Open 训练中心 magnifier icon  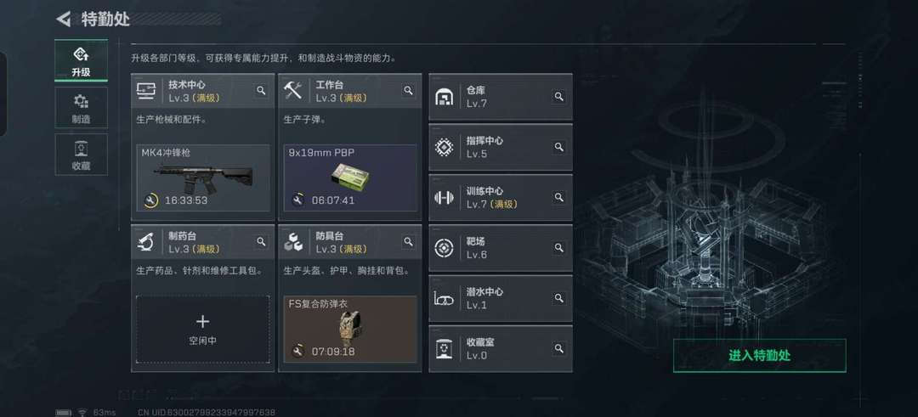coord(559,197)
